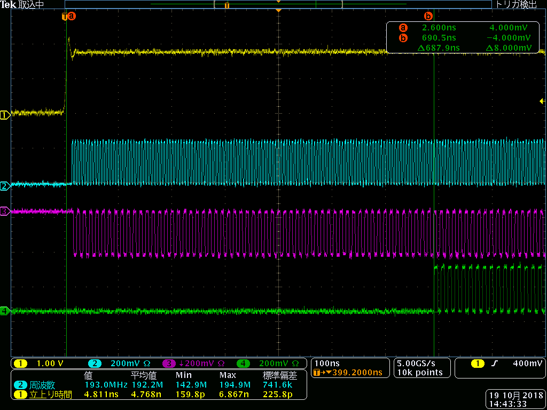This screenshot has height=410, width=547.
Task: Click the channel 2 ground marker
Action: [x=5, y=186]
